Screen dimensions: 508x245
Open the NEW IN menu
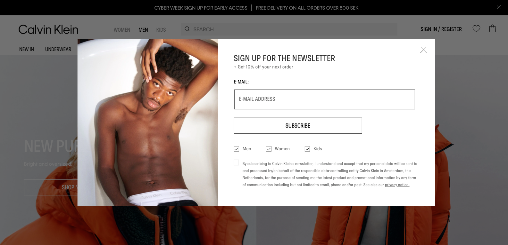point(27,49)
